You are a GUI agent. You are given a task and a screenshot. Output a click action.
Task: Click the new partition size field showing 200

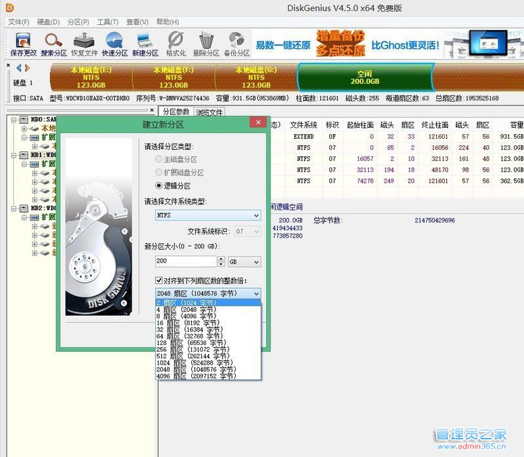click(186, 261)
